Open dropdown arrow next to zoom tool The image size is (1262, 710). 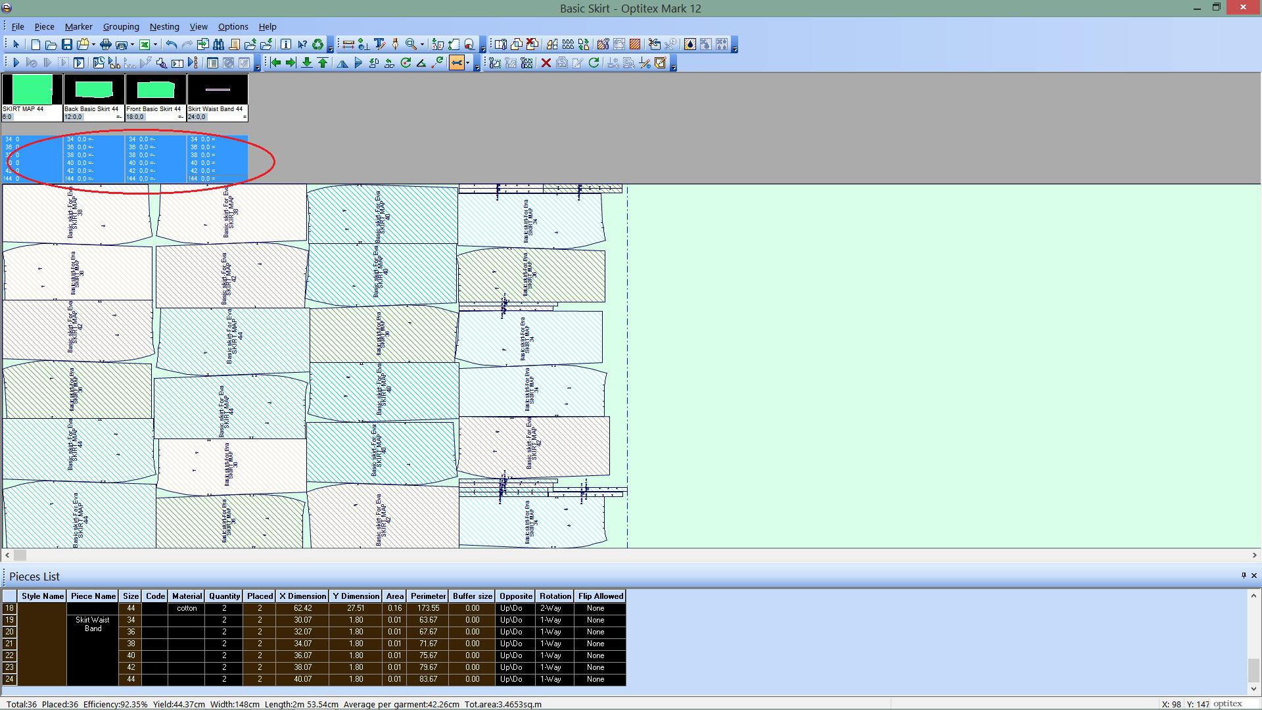pyautogui.click(x=422, y=45)
